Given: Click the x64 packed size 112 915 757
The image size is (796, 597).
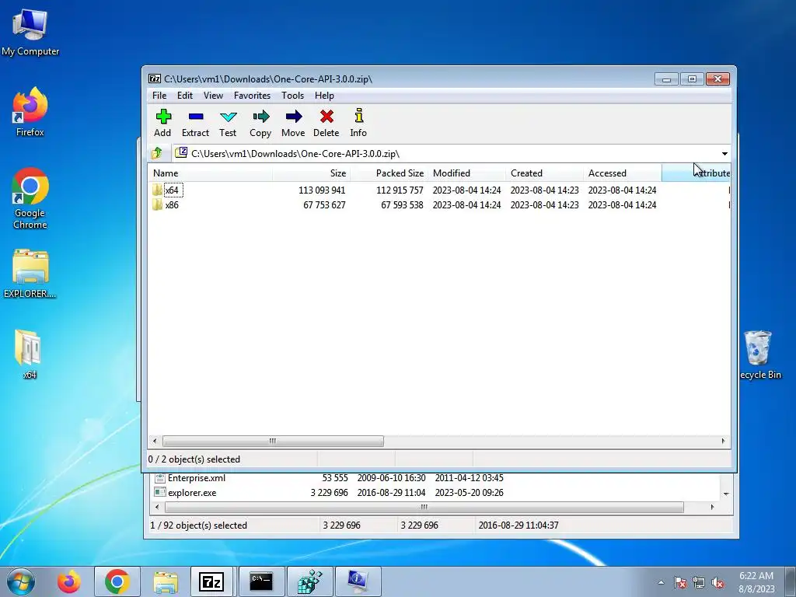Looking at the screenshot, I should 400,190.
